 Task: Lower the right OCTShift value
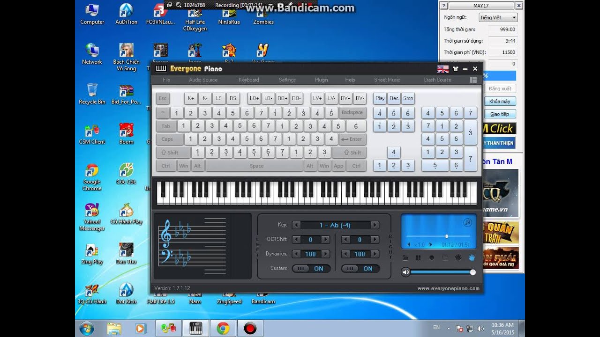345,240
